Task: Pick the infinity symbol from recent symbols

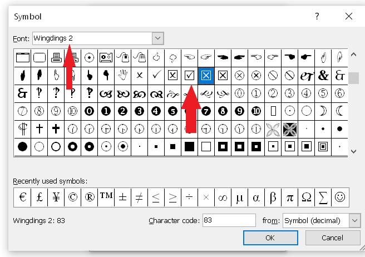Action: (223, 197)
